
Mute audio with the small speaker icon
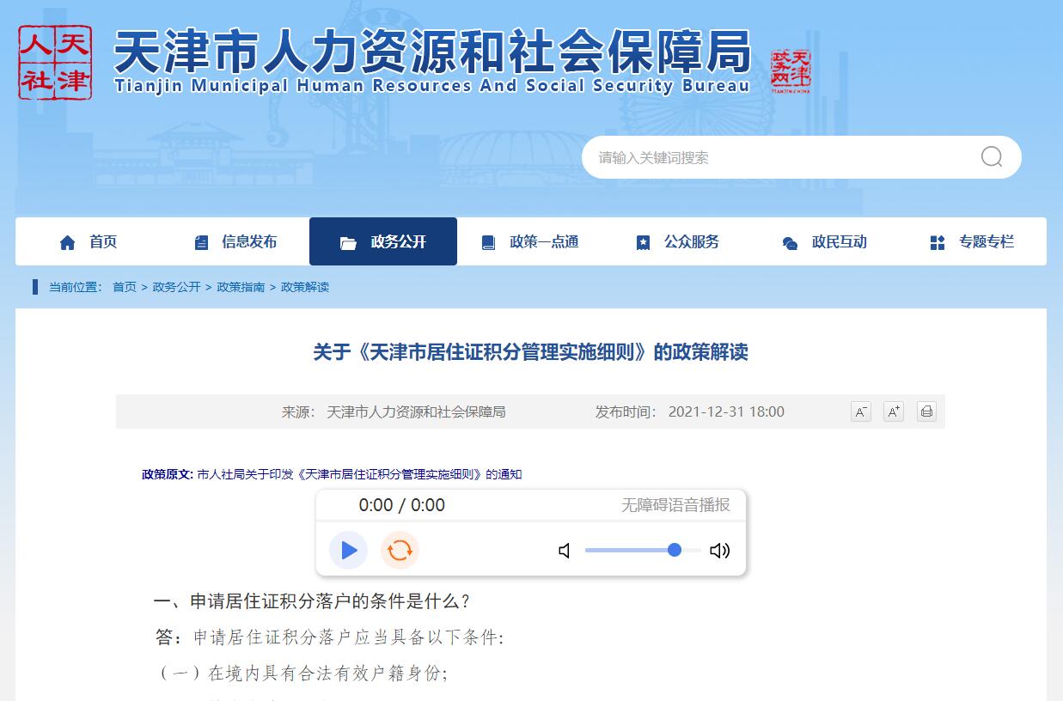565,551
